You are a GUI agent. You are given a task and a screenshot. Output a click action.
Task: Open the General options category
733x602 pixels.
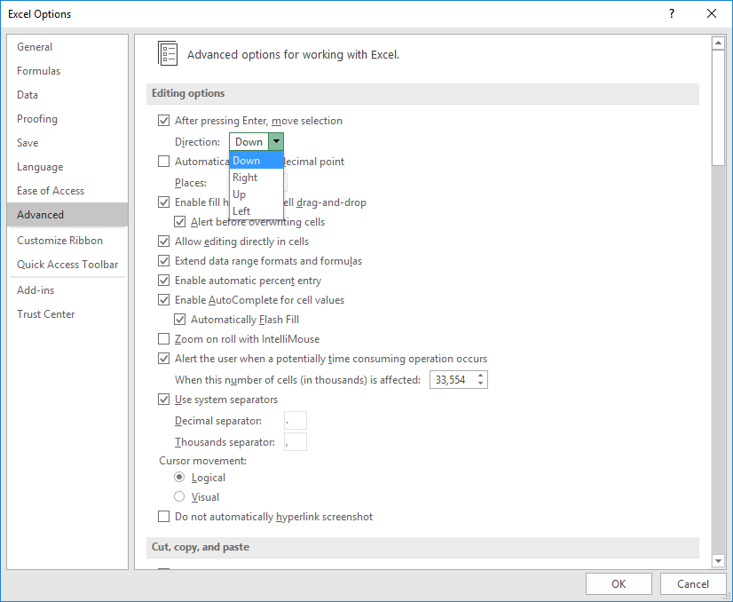click(67, 47)
